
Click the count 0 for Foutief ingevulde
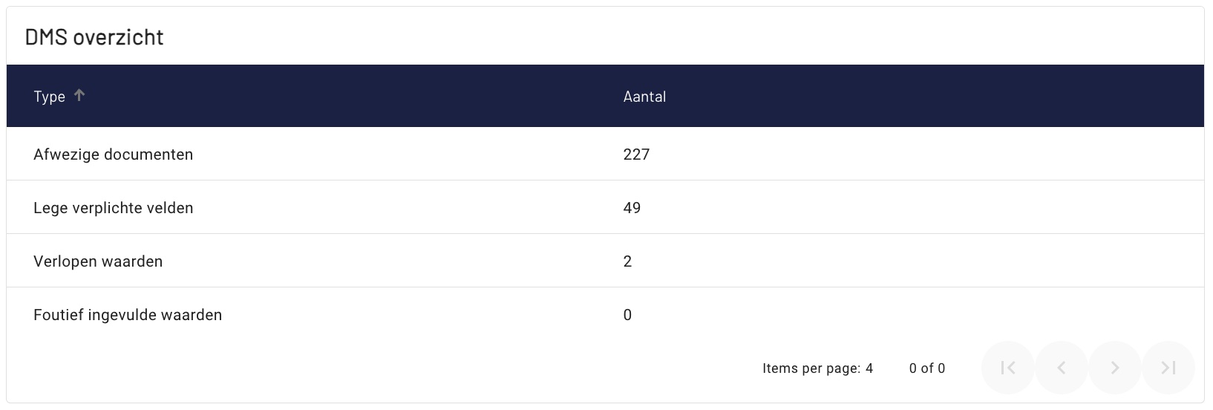pos(627,315)
